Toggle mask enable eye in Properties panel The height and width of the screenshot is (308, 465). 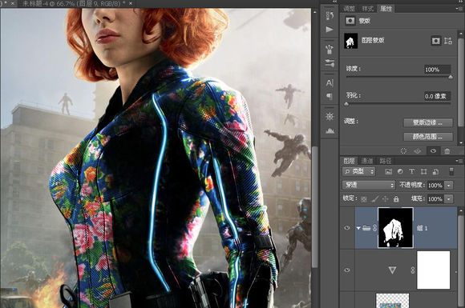433,151
